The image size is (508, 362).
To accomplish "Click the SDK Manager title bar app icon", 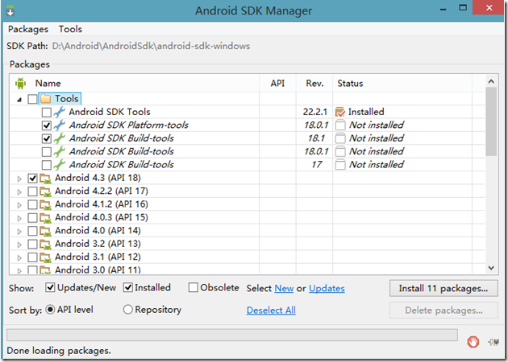I will pyautogui.click(x=10, y=10).
